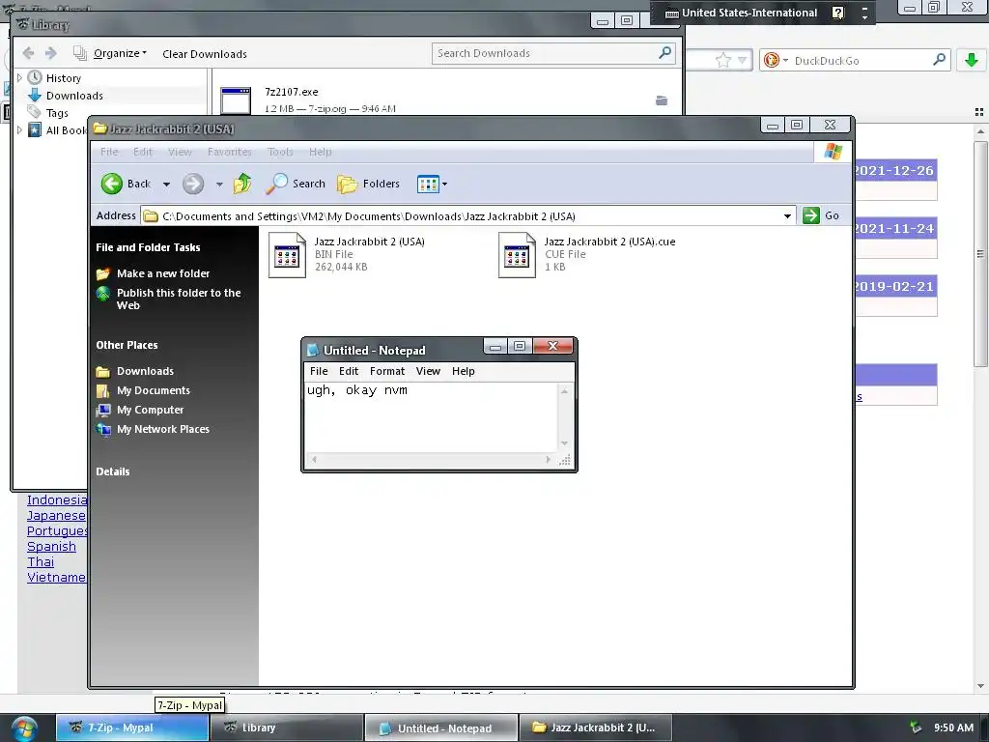Viewport: 989px width, 742px height.
Task: Click the Explorer address path field
Action: click(466, 215)
